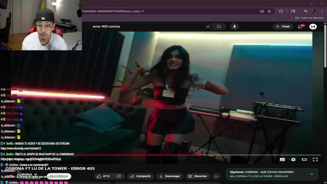Click Livisitaa's message 'Corona a un conversando?'

point(25,165)
